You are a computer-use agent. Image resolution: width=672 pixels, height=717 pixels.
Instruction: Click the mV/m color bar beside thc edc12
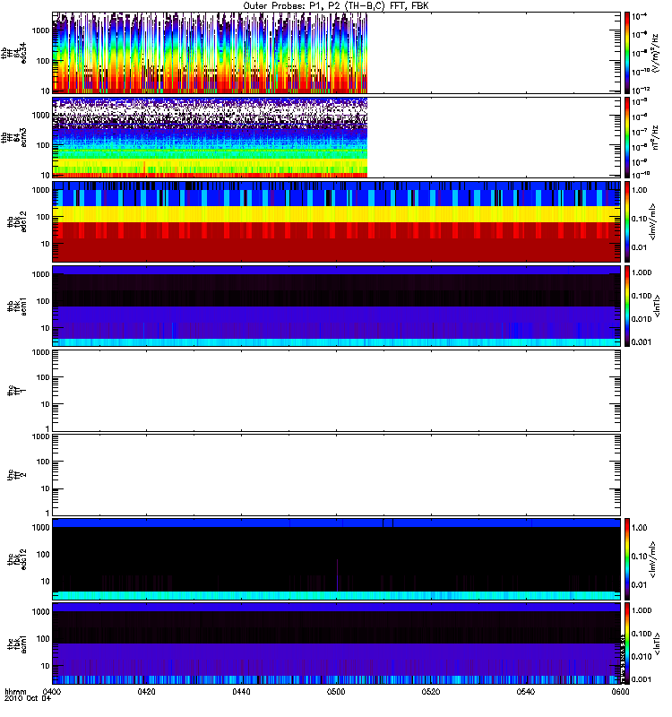[x=627, y=558]
